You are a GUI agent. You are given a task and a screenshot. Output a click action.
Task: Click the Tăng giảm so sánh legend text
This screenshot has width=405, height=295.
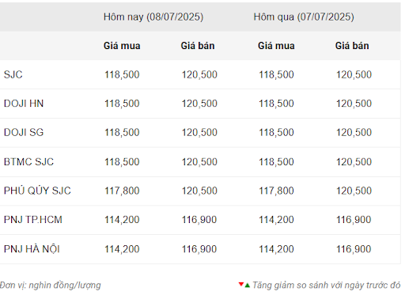(327, 286)
